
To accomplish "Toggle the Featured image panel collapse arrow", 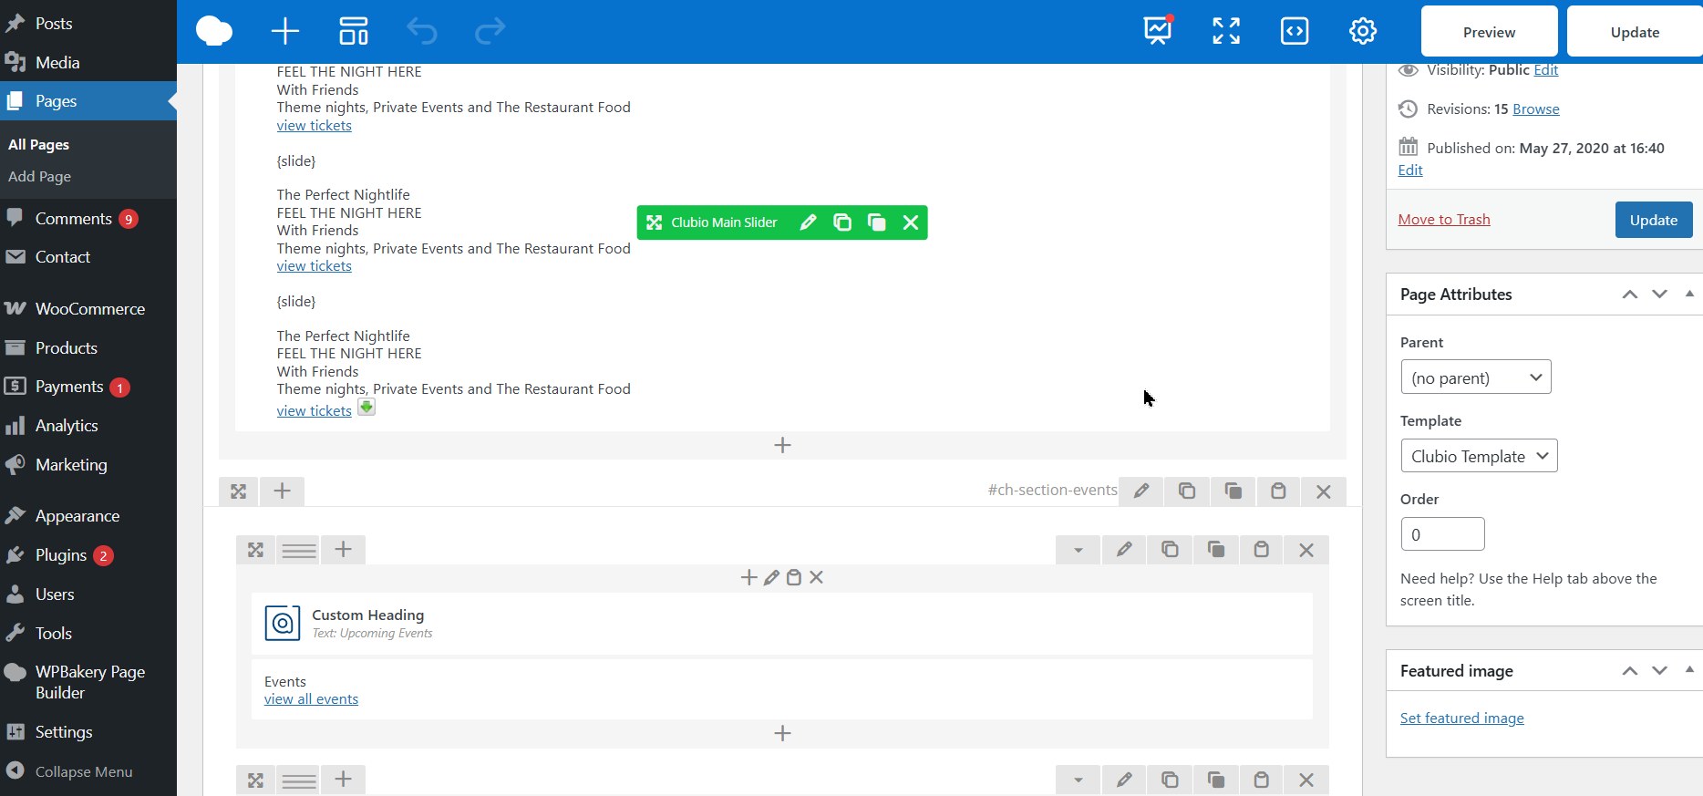I will click(x=1689, y=670).
